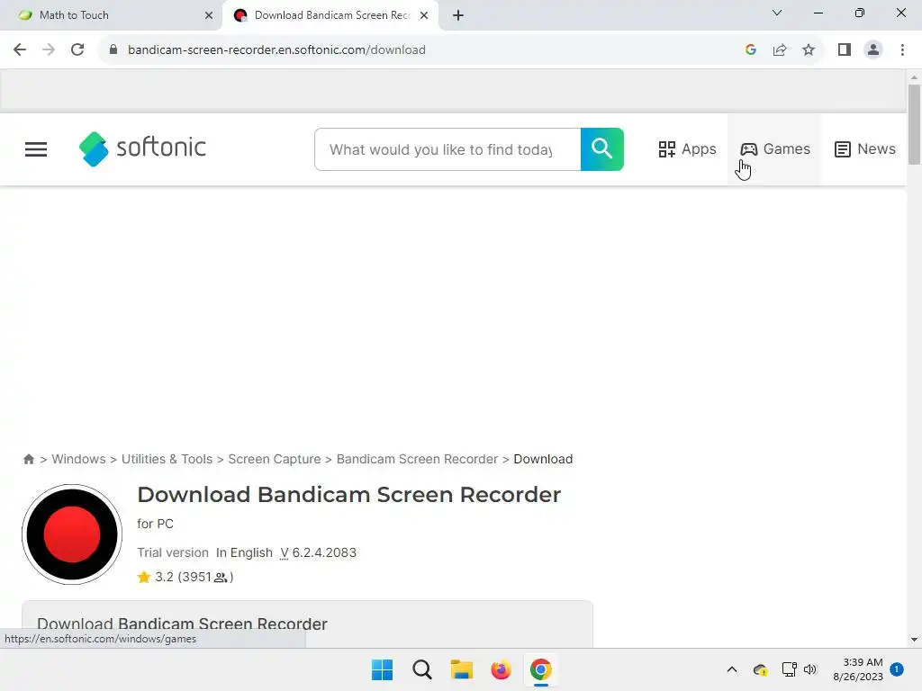Image resolution: width=922 pixels, height=691 pixels.
Task: Open volume control tray icon
Action: tap(810, 669)
